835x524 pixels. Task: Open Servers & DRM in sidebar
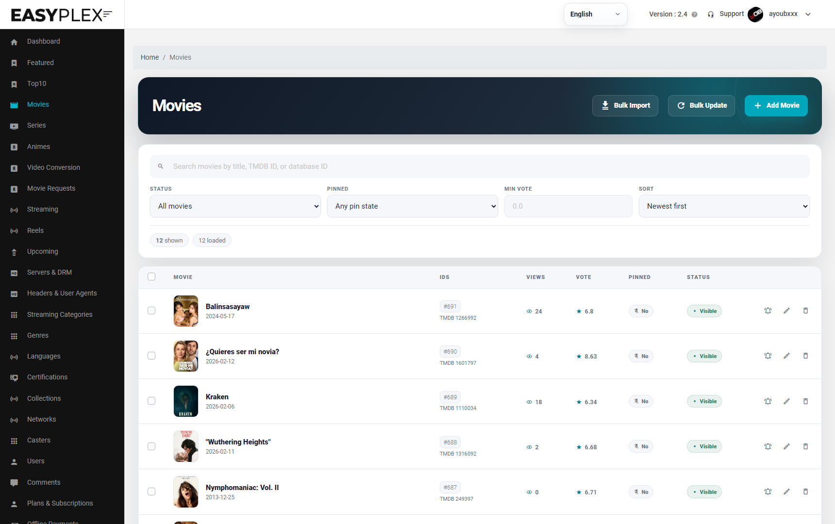pos(50,272)
